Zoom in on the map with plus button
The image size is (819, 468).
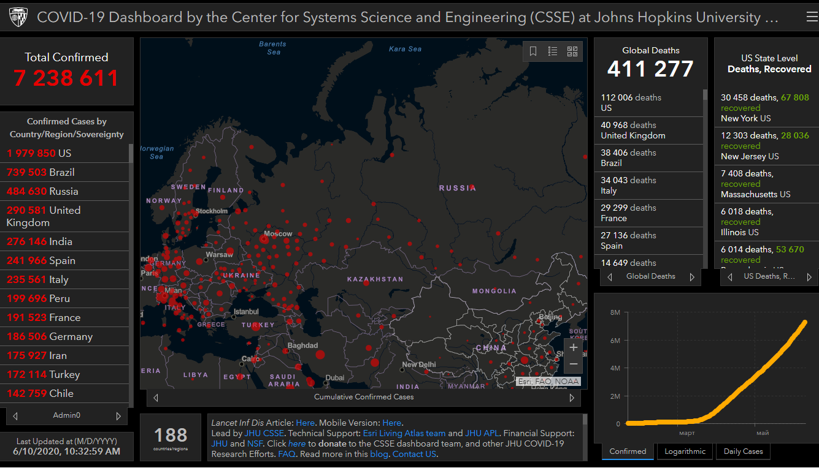pyautogui.click(x=573, y=347)
